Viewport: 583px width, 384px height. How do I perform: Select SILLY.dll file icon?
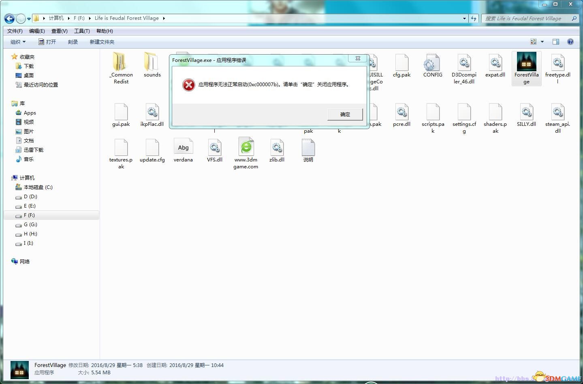(526, 112)
